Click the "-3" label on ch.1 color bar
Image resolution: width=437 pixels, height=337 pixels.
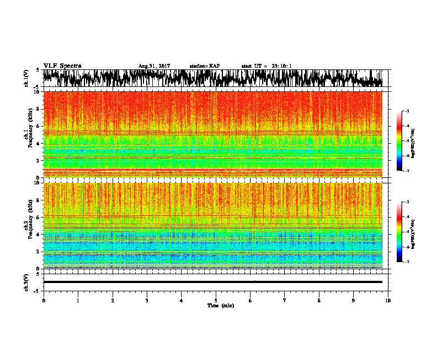pos(407,111)
